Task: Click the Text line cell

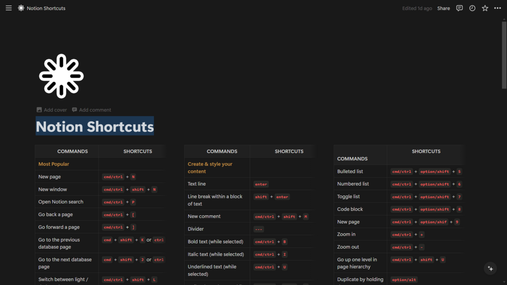Action: (217, 184)
